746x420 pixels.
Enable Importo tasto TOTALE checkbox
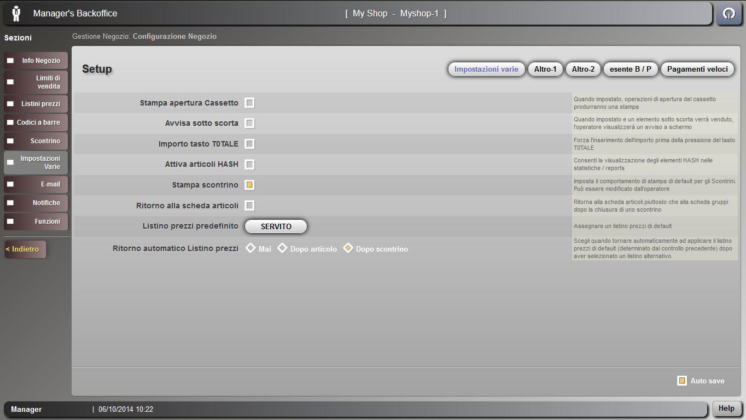[249, 144]
